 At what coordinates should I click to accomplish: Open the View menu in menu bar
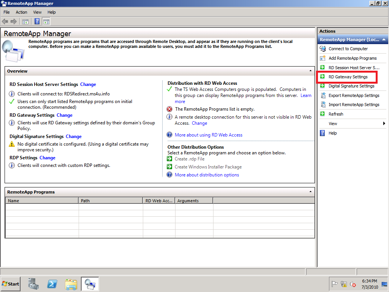(37, 12)
